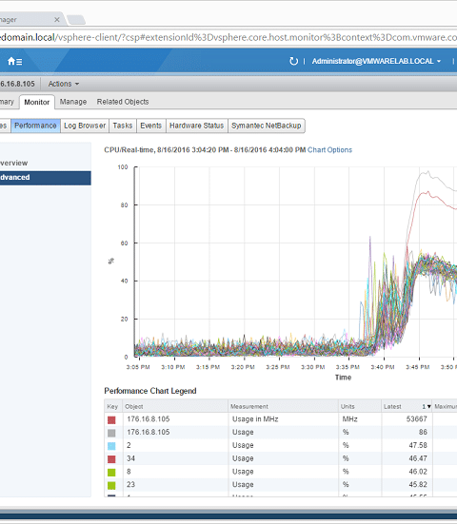
Task: Select the legend row for object 23
Action: (x=281, y=485)
